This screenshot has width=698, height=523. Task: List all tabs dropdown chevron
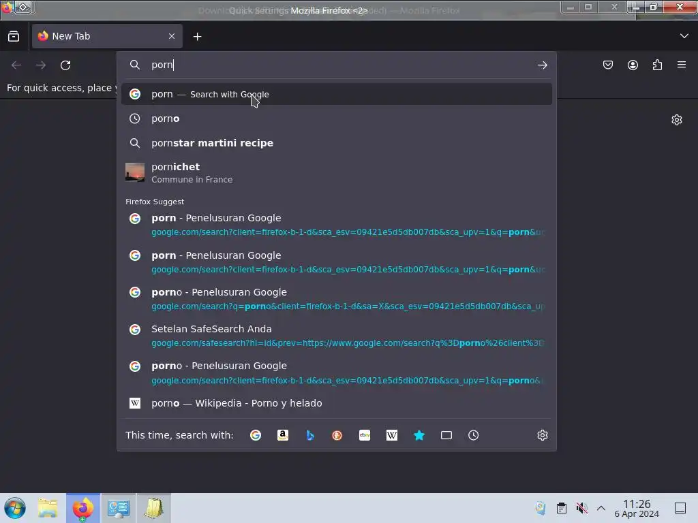coord(684,36)
